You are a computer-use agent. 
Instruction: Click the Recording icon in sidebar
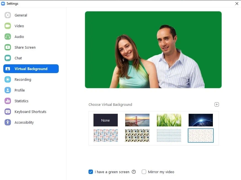coord(8,80)
